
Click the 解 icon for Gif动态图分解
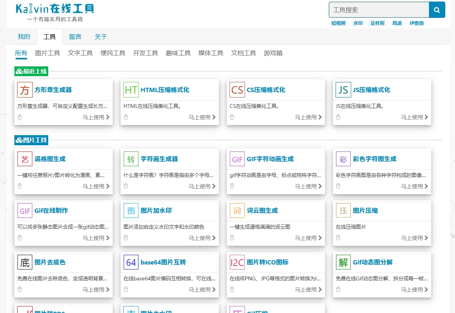[343, 262]
